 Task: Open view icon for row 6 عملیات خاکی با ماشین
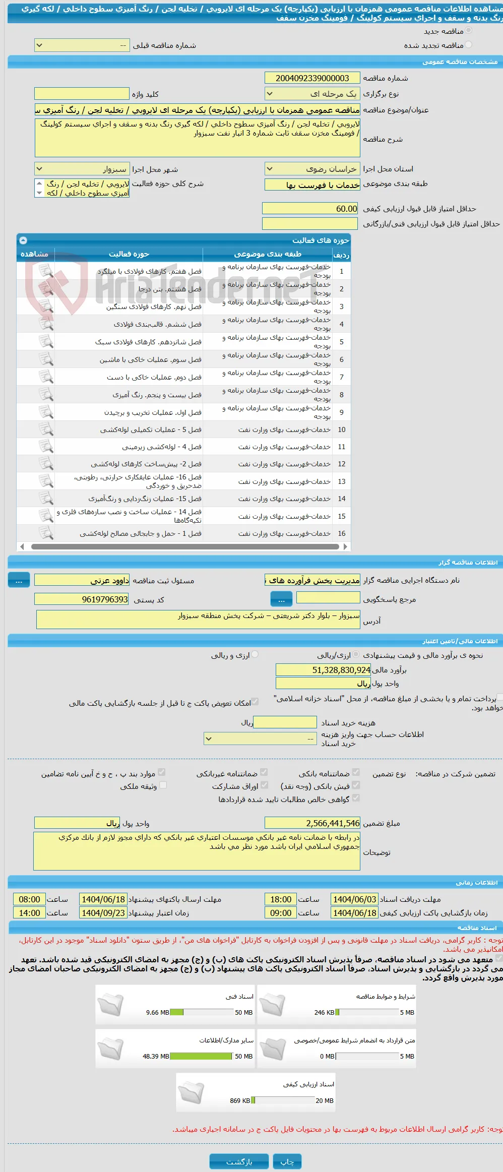click(x=46, y=359)
